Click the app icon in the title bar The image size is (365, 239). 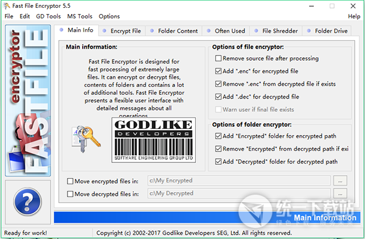pos(7,6)
